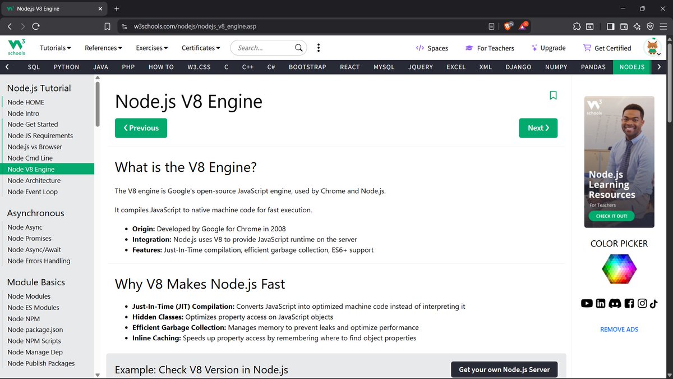Click the W3Schools logo
Viewport: 673px width, 379px height.
point(16,47)
